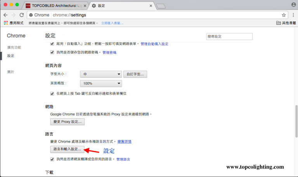Open the 管理自動填入設定 link
This screenshot has height=177, width=298.
coord(154,44)
